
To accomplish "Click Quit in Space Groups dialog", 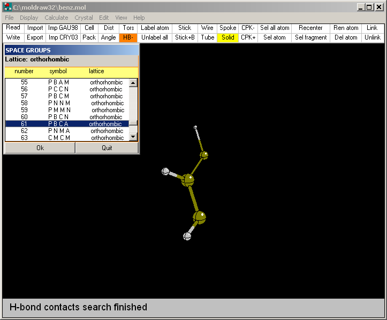I will (107, 148).
